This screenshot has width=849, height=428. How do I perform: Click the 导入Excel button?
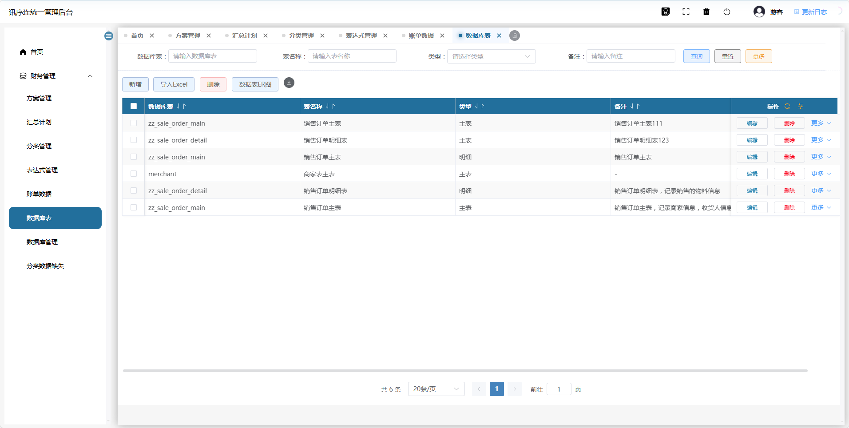174,84
